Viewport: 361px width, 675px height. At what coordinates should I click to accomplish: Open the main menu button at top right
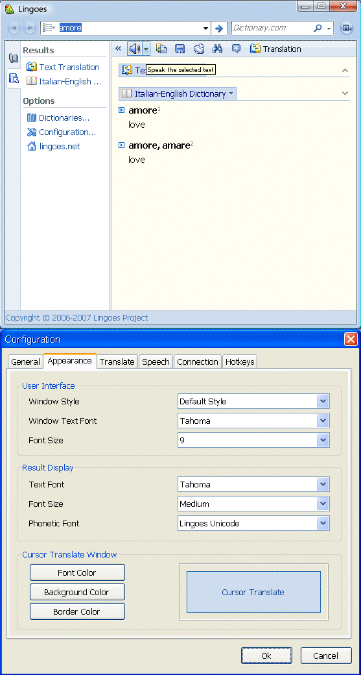346,29
